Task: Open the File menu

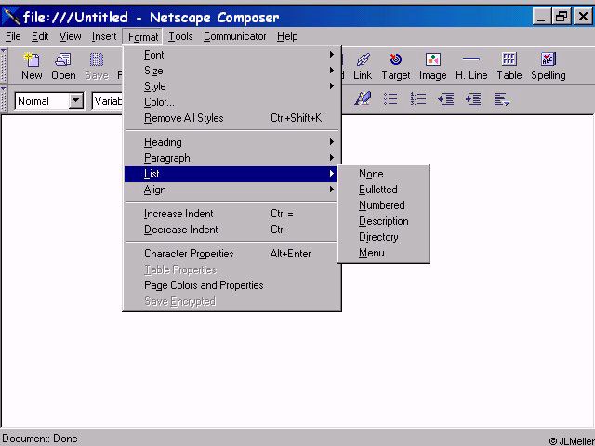Action: click(13, 36)
